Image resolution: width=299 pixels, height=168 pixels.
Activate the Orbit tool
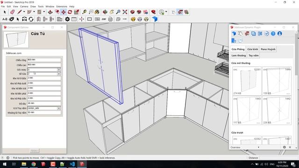click(105, 12)
